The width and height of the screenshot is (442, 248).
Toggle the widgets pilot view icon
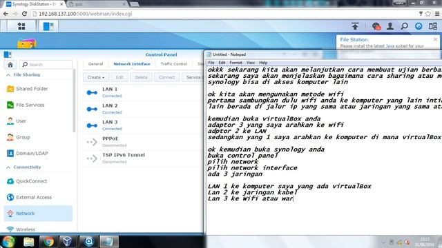433,26
